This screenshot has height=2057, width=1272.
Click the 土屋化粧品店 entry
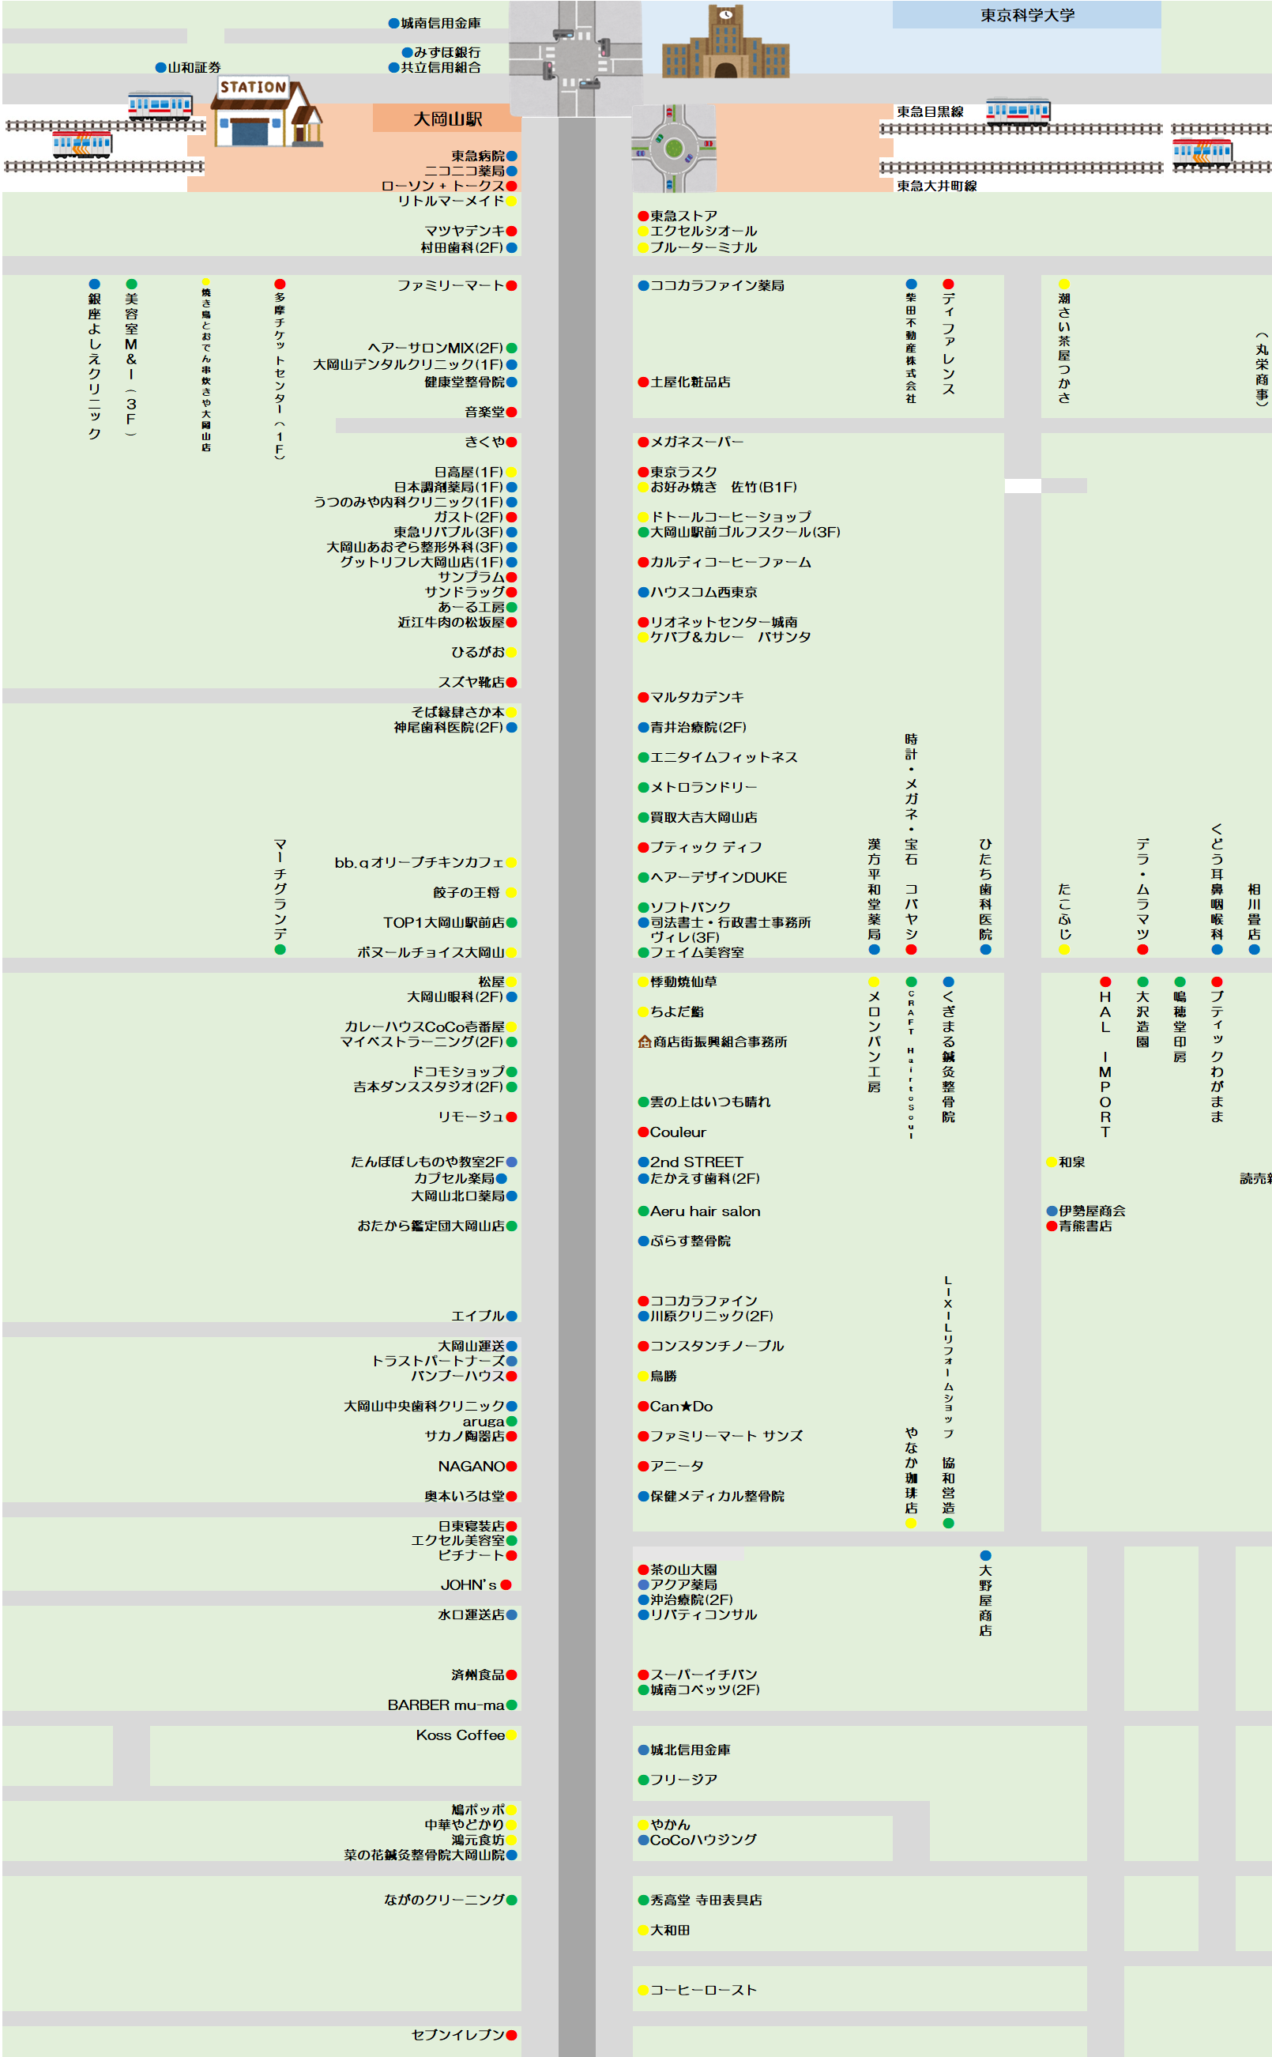click(x=684, y=382)
